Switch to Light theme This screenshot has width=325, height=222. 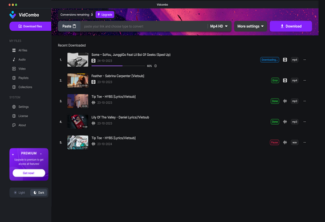pyautogui.click(x=19, y=192)
